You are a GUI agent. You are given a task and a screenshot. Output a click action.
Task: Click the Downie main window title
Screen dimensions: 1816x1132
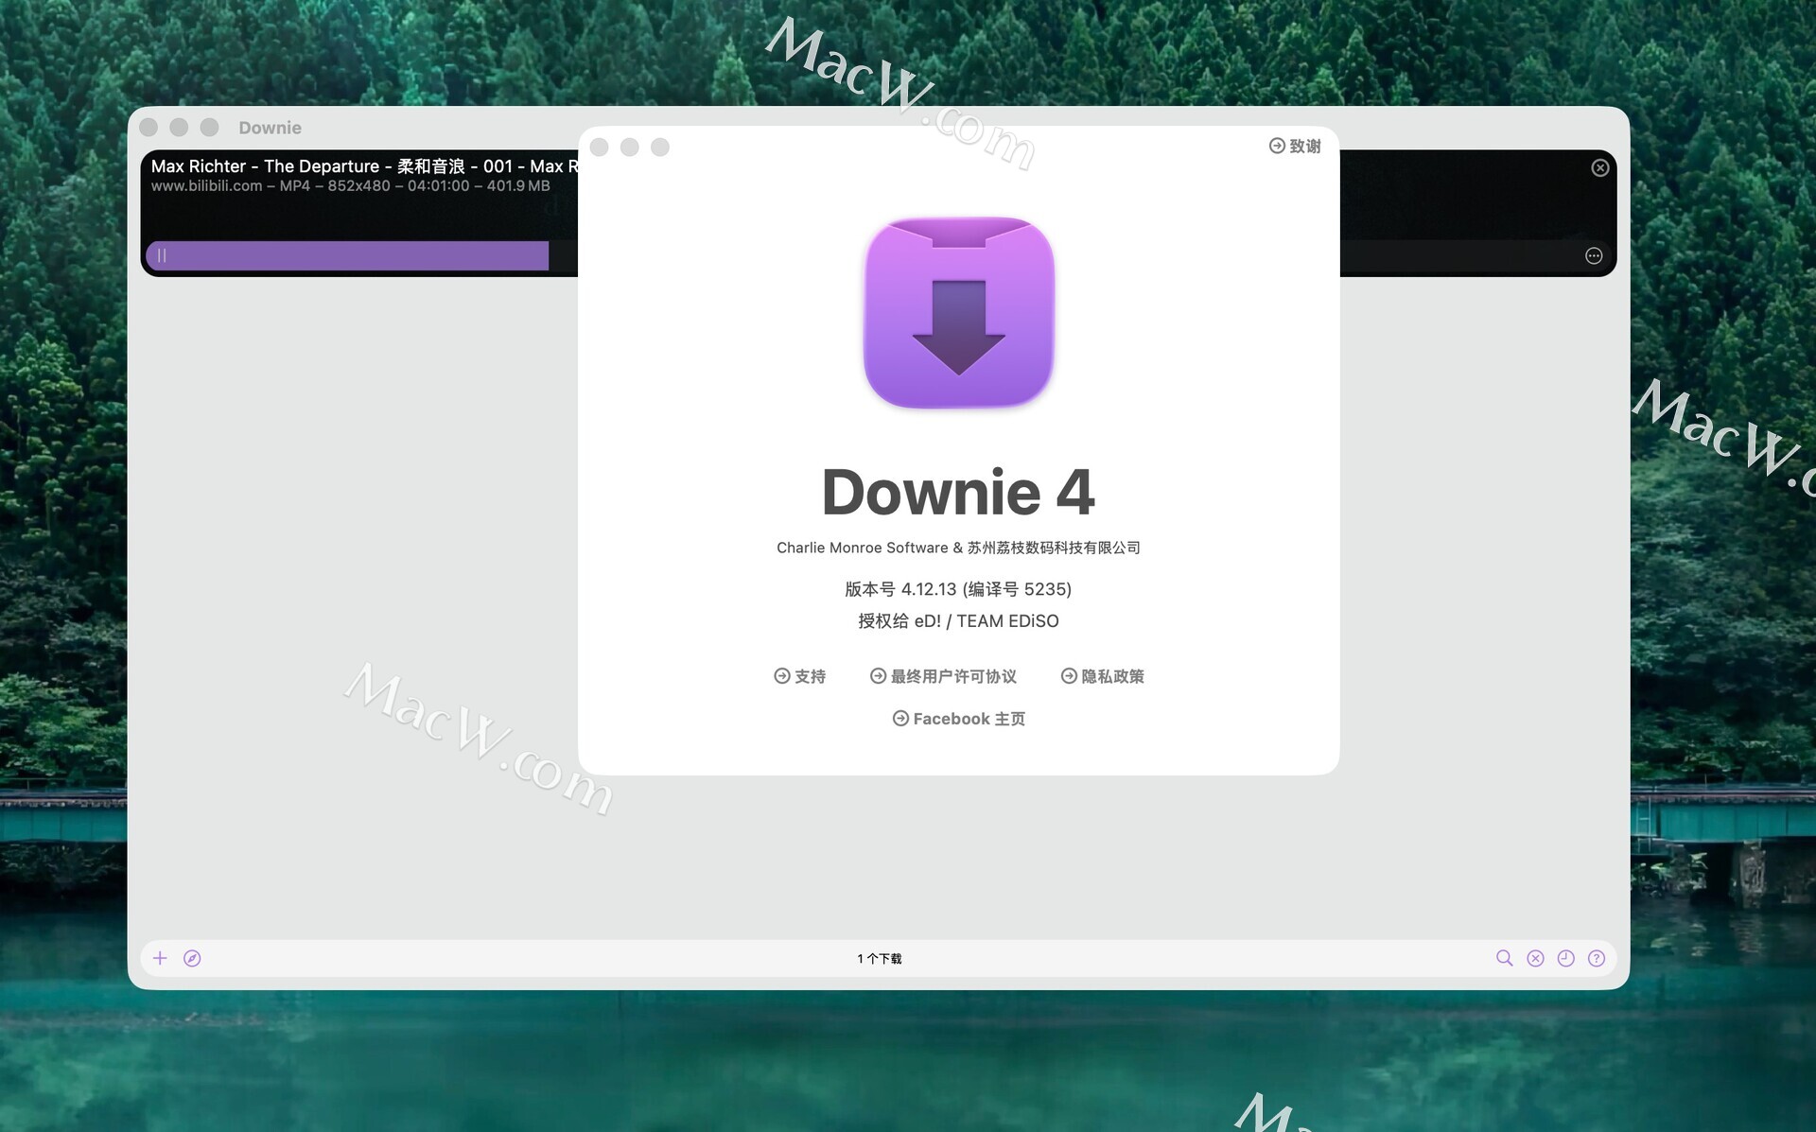[x=270, y=128]
